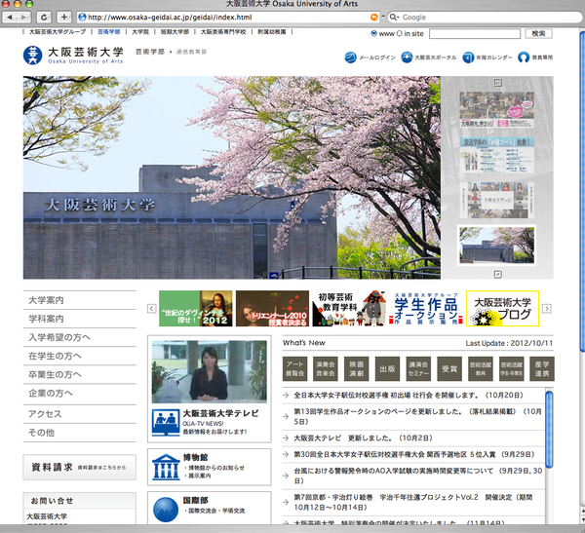Viewport: 585px width, 533px height.
Task: Open the Da Vinci 2012 banner
Action: 196,309
